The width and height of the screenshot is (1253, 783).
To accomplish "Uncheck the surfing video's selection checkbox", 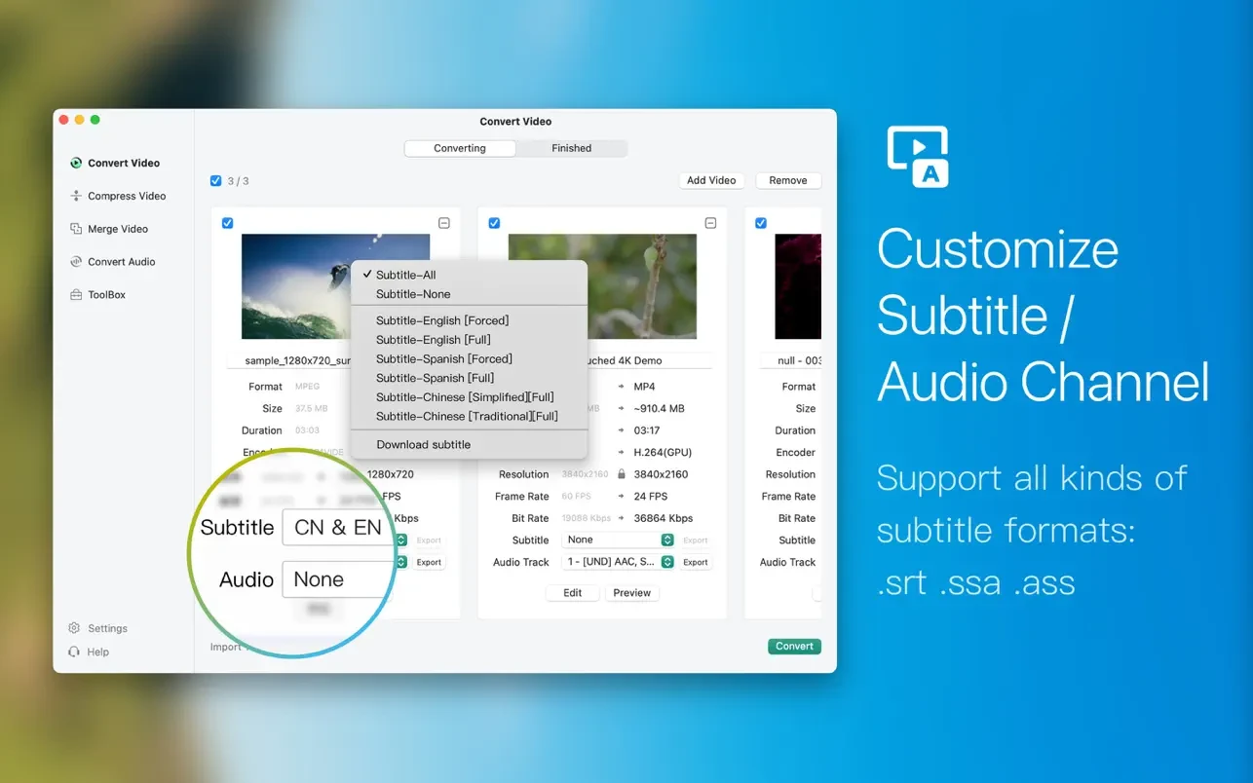I will 227,223.
